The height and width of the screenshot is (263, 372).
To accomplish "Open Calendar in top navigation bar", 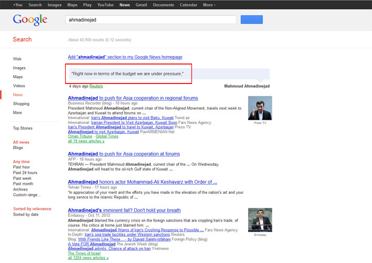I will tap(188, 5).
